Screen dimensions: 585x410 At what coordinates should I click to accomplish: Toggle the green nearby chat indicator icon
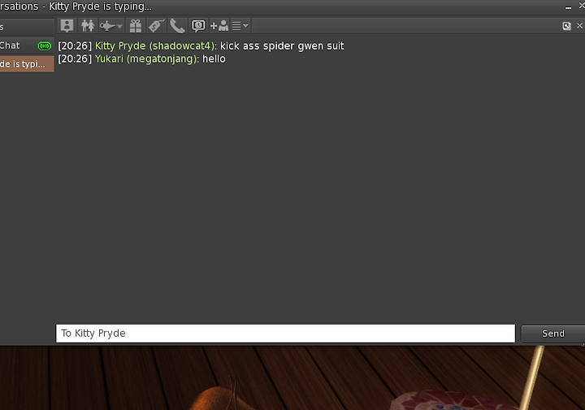(x=45, y=46)
